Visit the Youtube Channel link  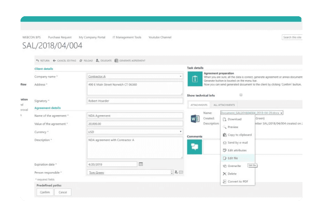(160, 37)
